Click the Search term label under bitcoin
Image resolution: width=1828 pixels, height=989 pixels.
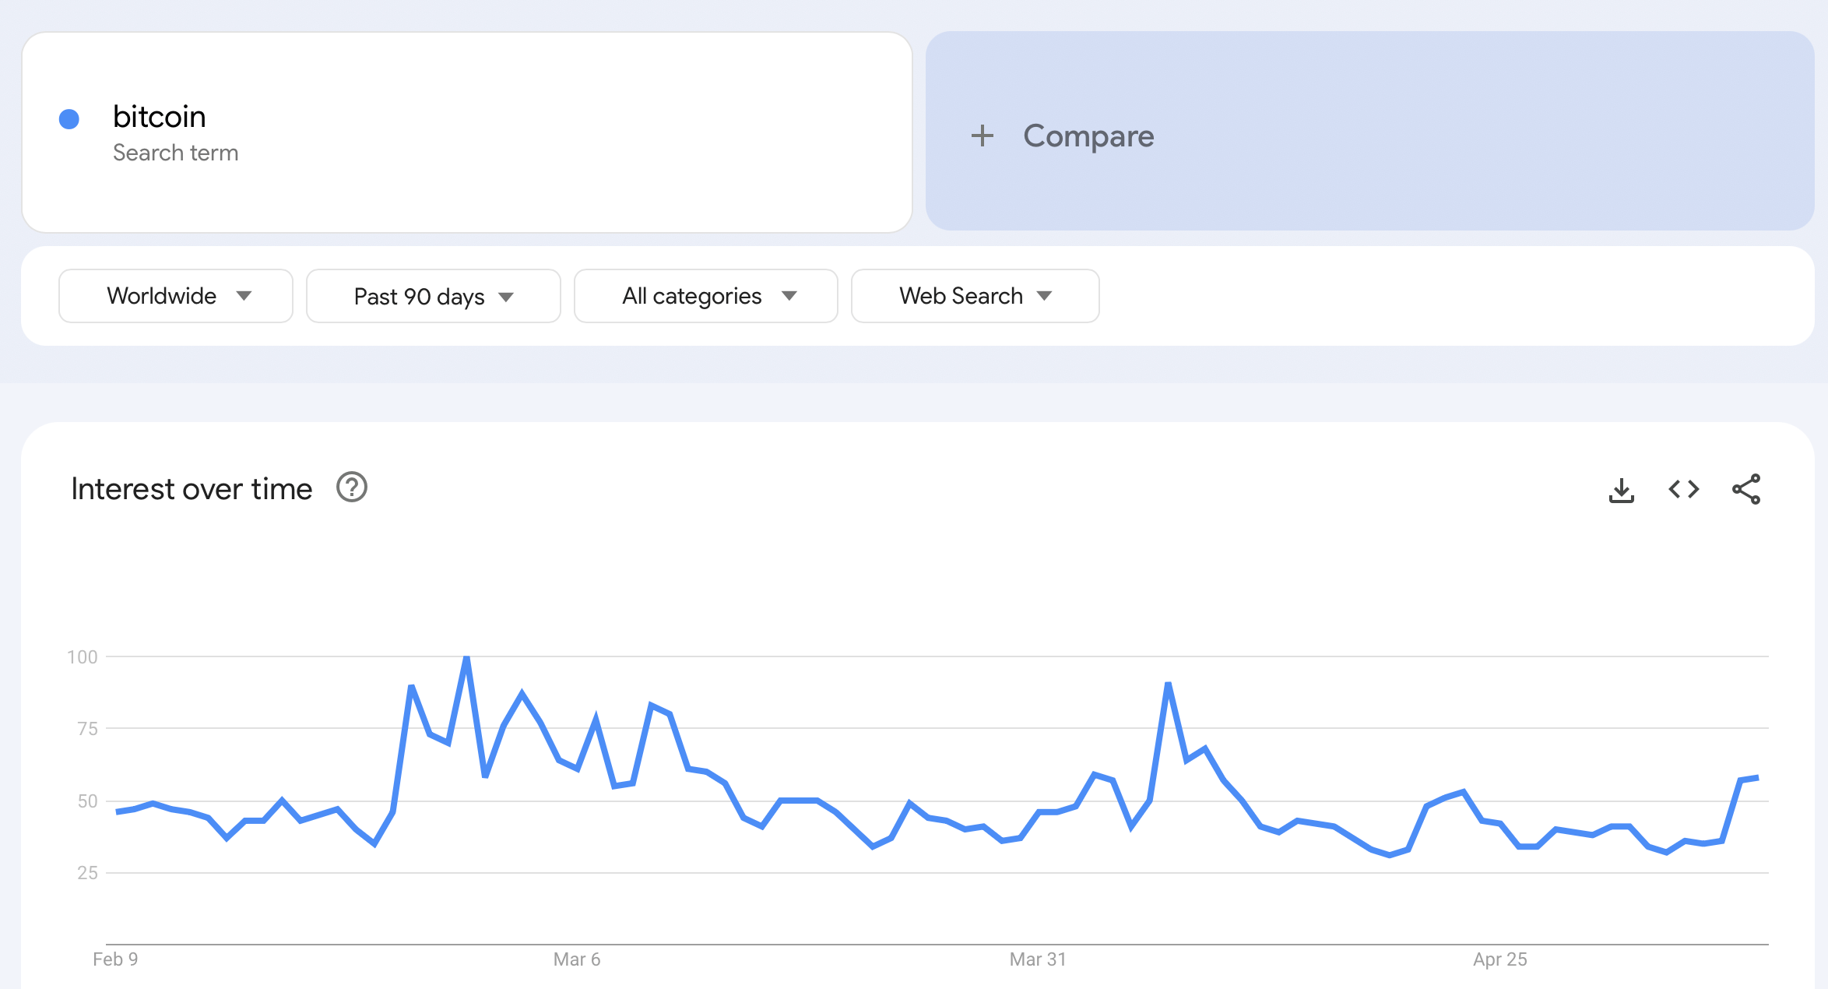(175, 153)
